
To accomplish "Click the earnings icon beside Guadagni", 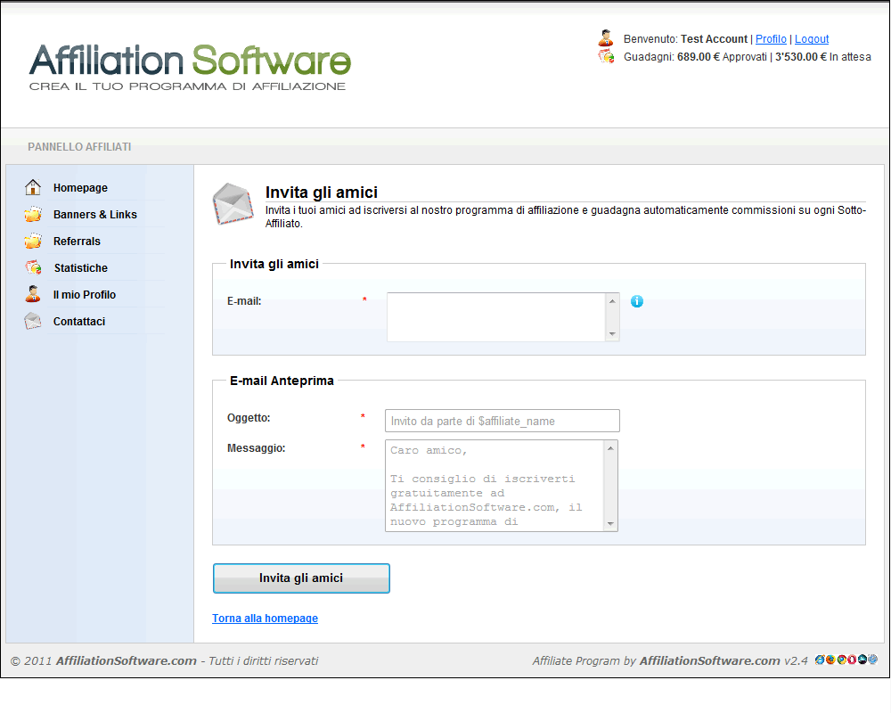I will 606,56.
